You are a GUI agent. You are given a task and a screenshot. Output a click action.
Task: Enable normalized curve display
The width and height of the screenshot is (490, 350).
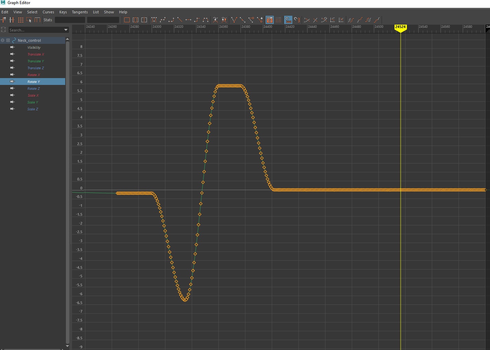(x=307, y=20)
